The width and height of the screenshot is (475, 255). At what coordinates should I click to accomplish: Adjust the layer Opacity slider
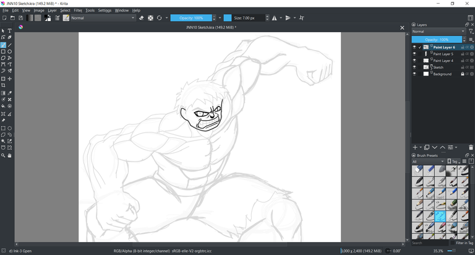click(437, 40)
